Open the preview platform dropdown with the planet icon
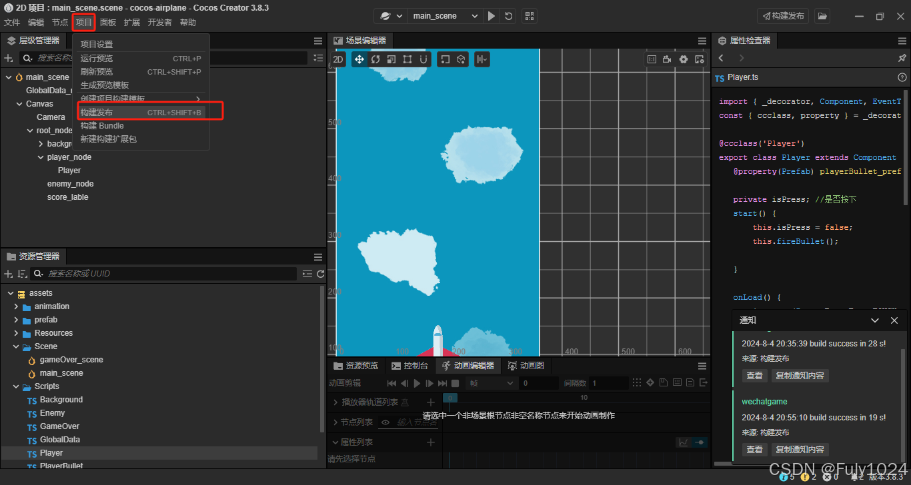 coord(391,16)
